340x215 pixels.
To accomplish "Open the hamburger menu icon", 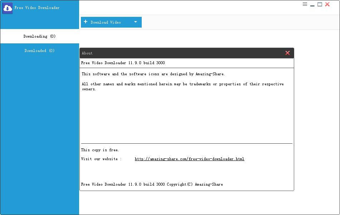I will pyautogui.click(x=305, y=4).
